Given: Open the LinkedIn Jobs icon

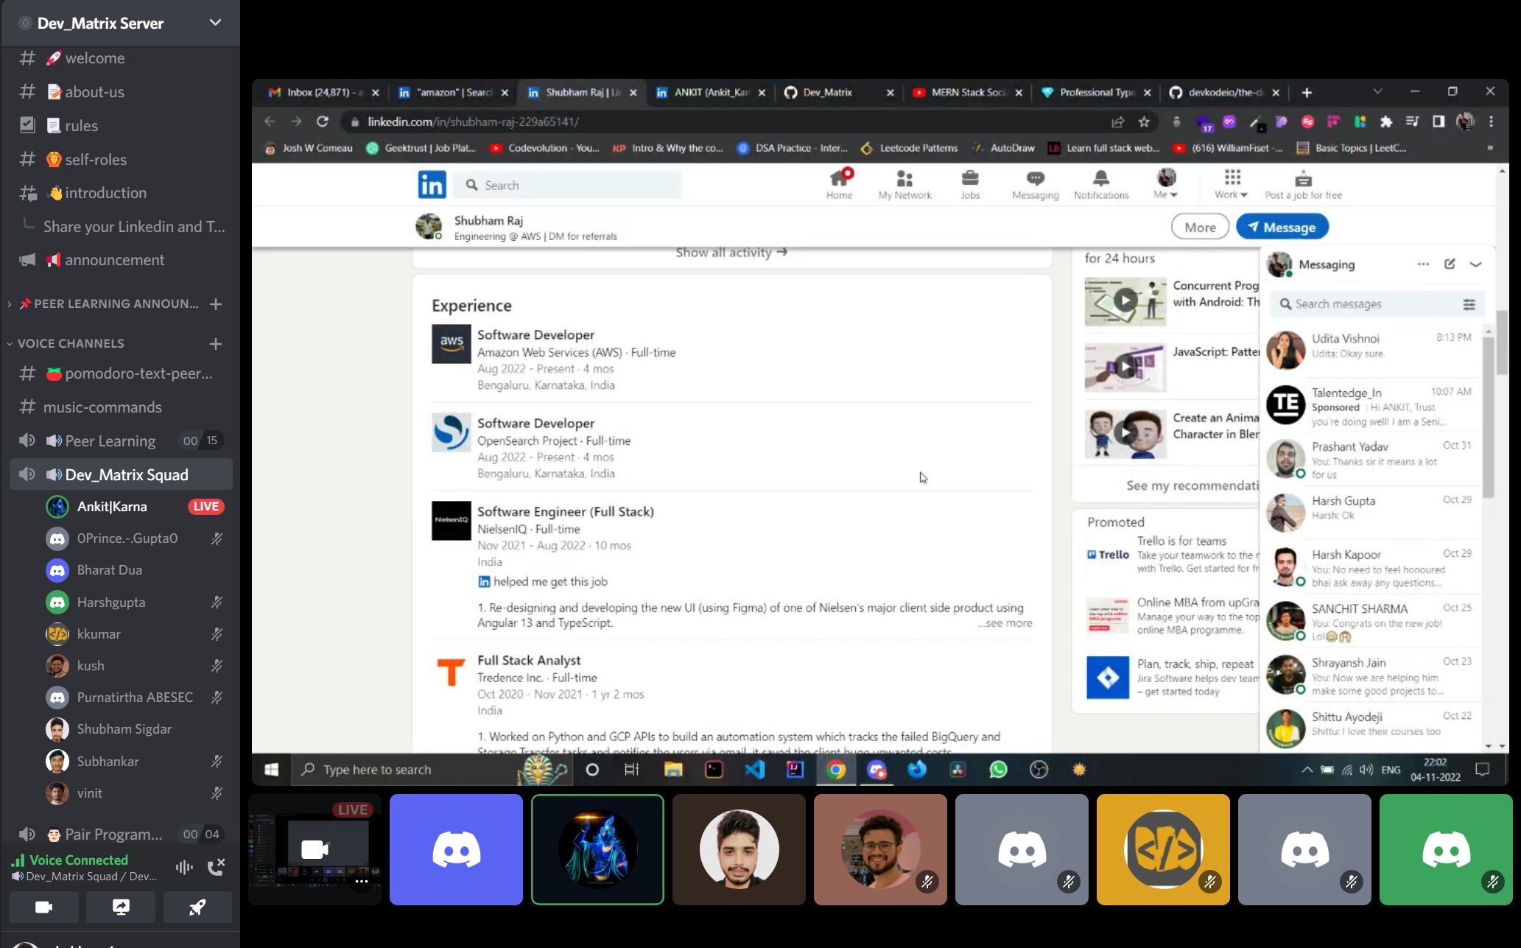Looking at the screenshot, I should (x=969, y=183).
